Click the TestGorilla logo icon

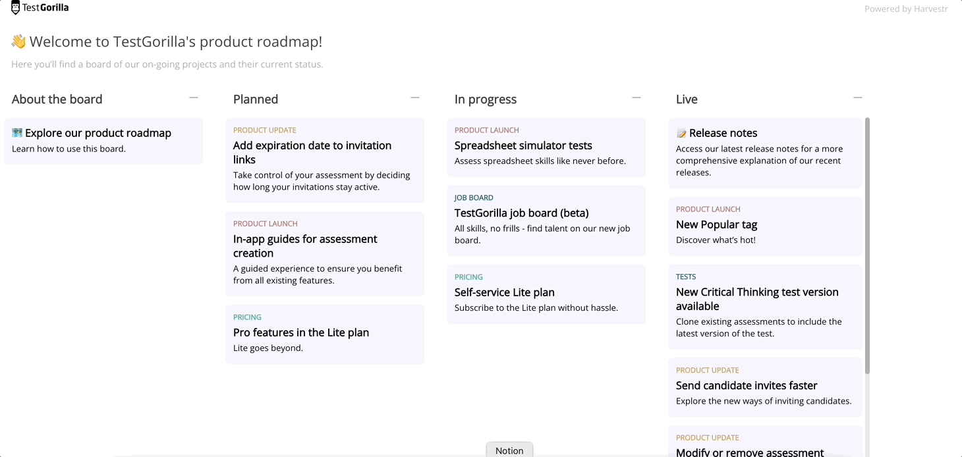coord(16,8)
